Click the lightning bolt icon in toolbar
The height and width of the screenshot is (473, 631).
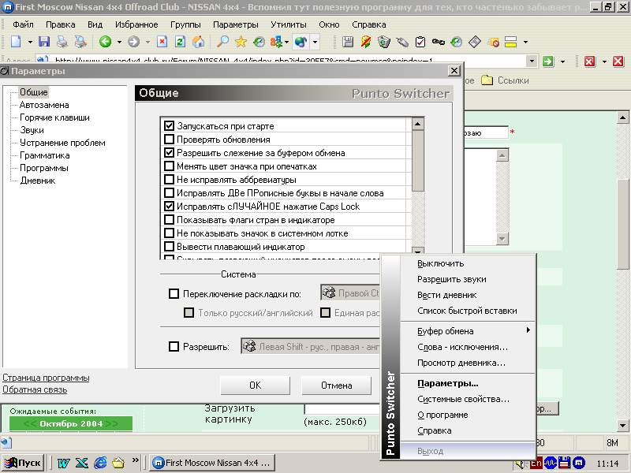366,42
